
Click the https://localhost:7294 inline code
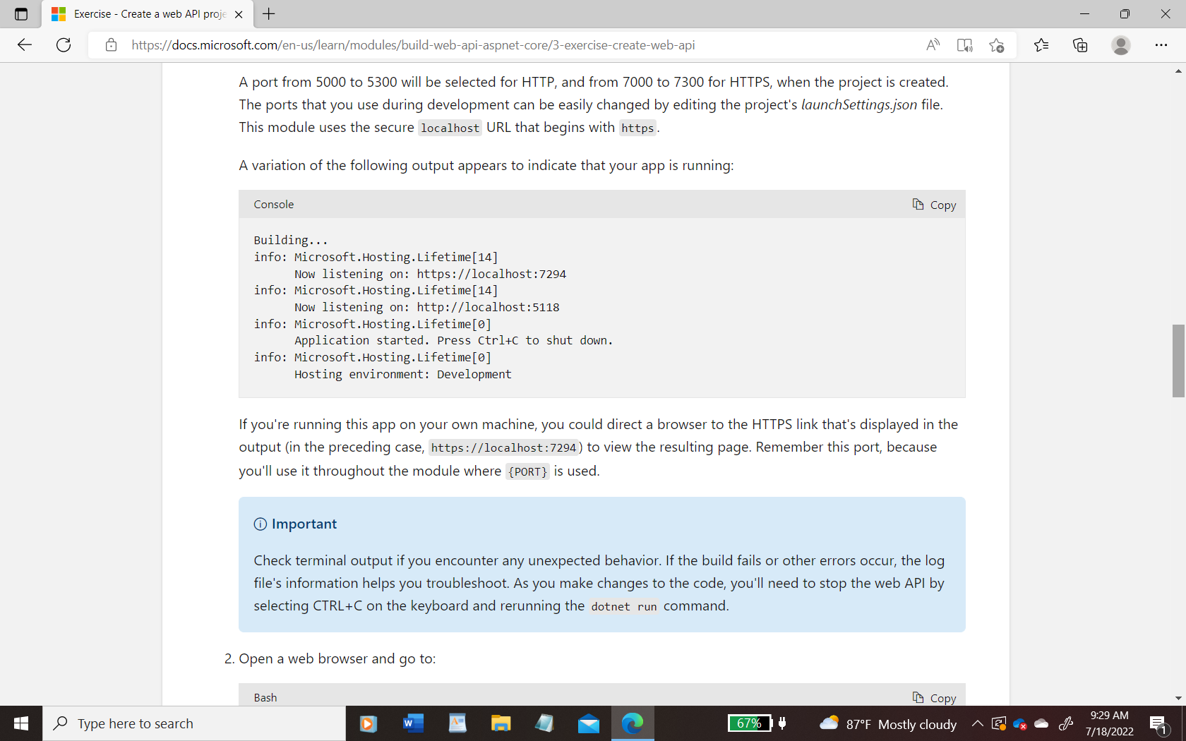(x=504, y=447)
